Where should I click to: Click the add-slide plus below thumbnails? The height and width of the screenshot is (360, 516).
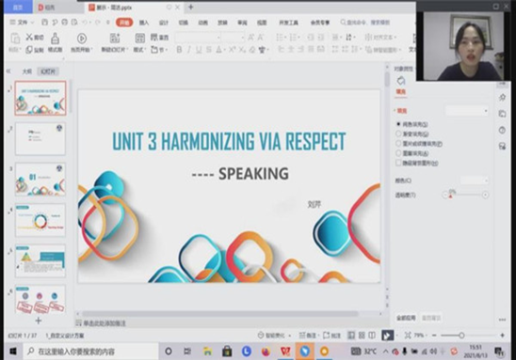[x=39, y=321]
